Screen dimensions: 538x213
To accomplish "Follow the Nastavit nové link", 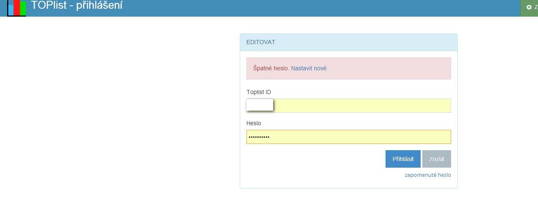I will point(309,68).
